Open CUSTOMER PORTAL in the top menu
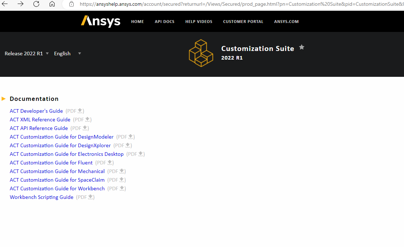The height and width of the screenshot is (247, 404). click(x=243, y=22)
